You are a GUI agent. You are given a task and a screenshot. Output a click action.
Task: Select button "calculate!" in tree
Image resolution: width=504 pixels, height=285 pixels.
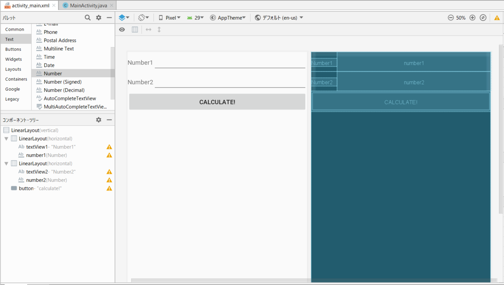pyautogui.click(x=57, y=188)
